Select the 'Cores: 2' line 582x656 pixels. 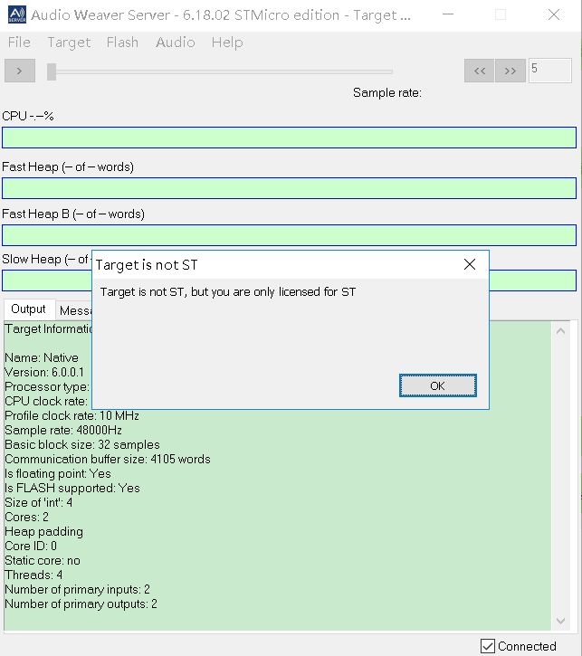(x=27, y=517)
